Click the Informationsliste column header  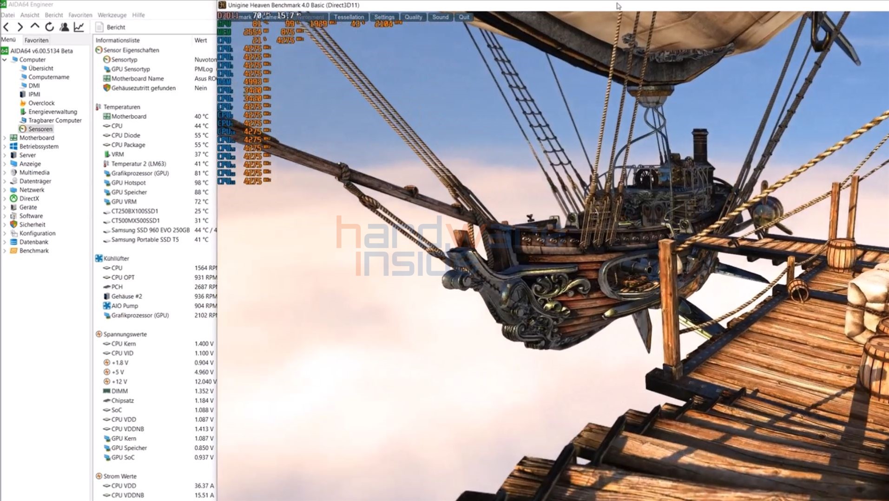click(x=118, y=40)
